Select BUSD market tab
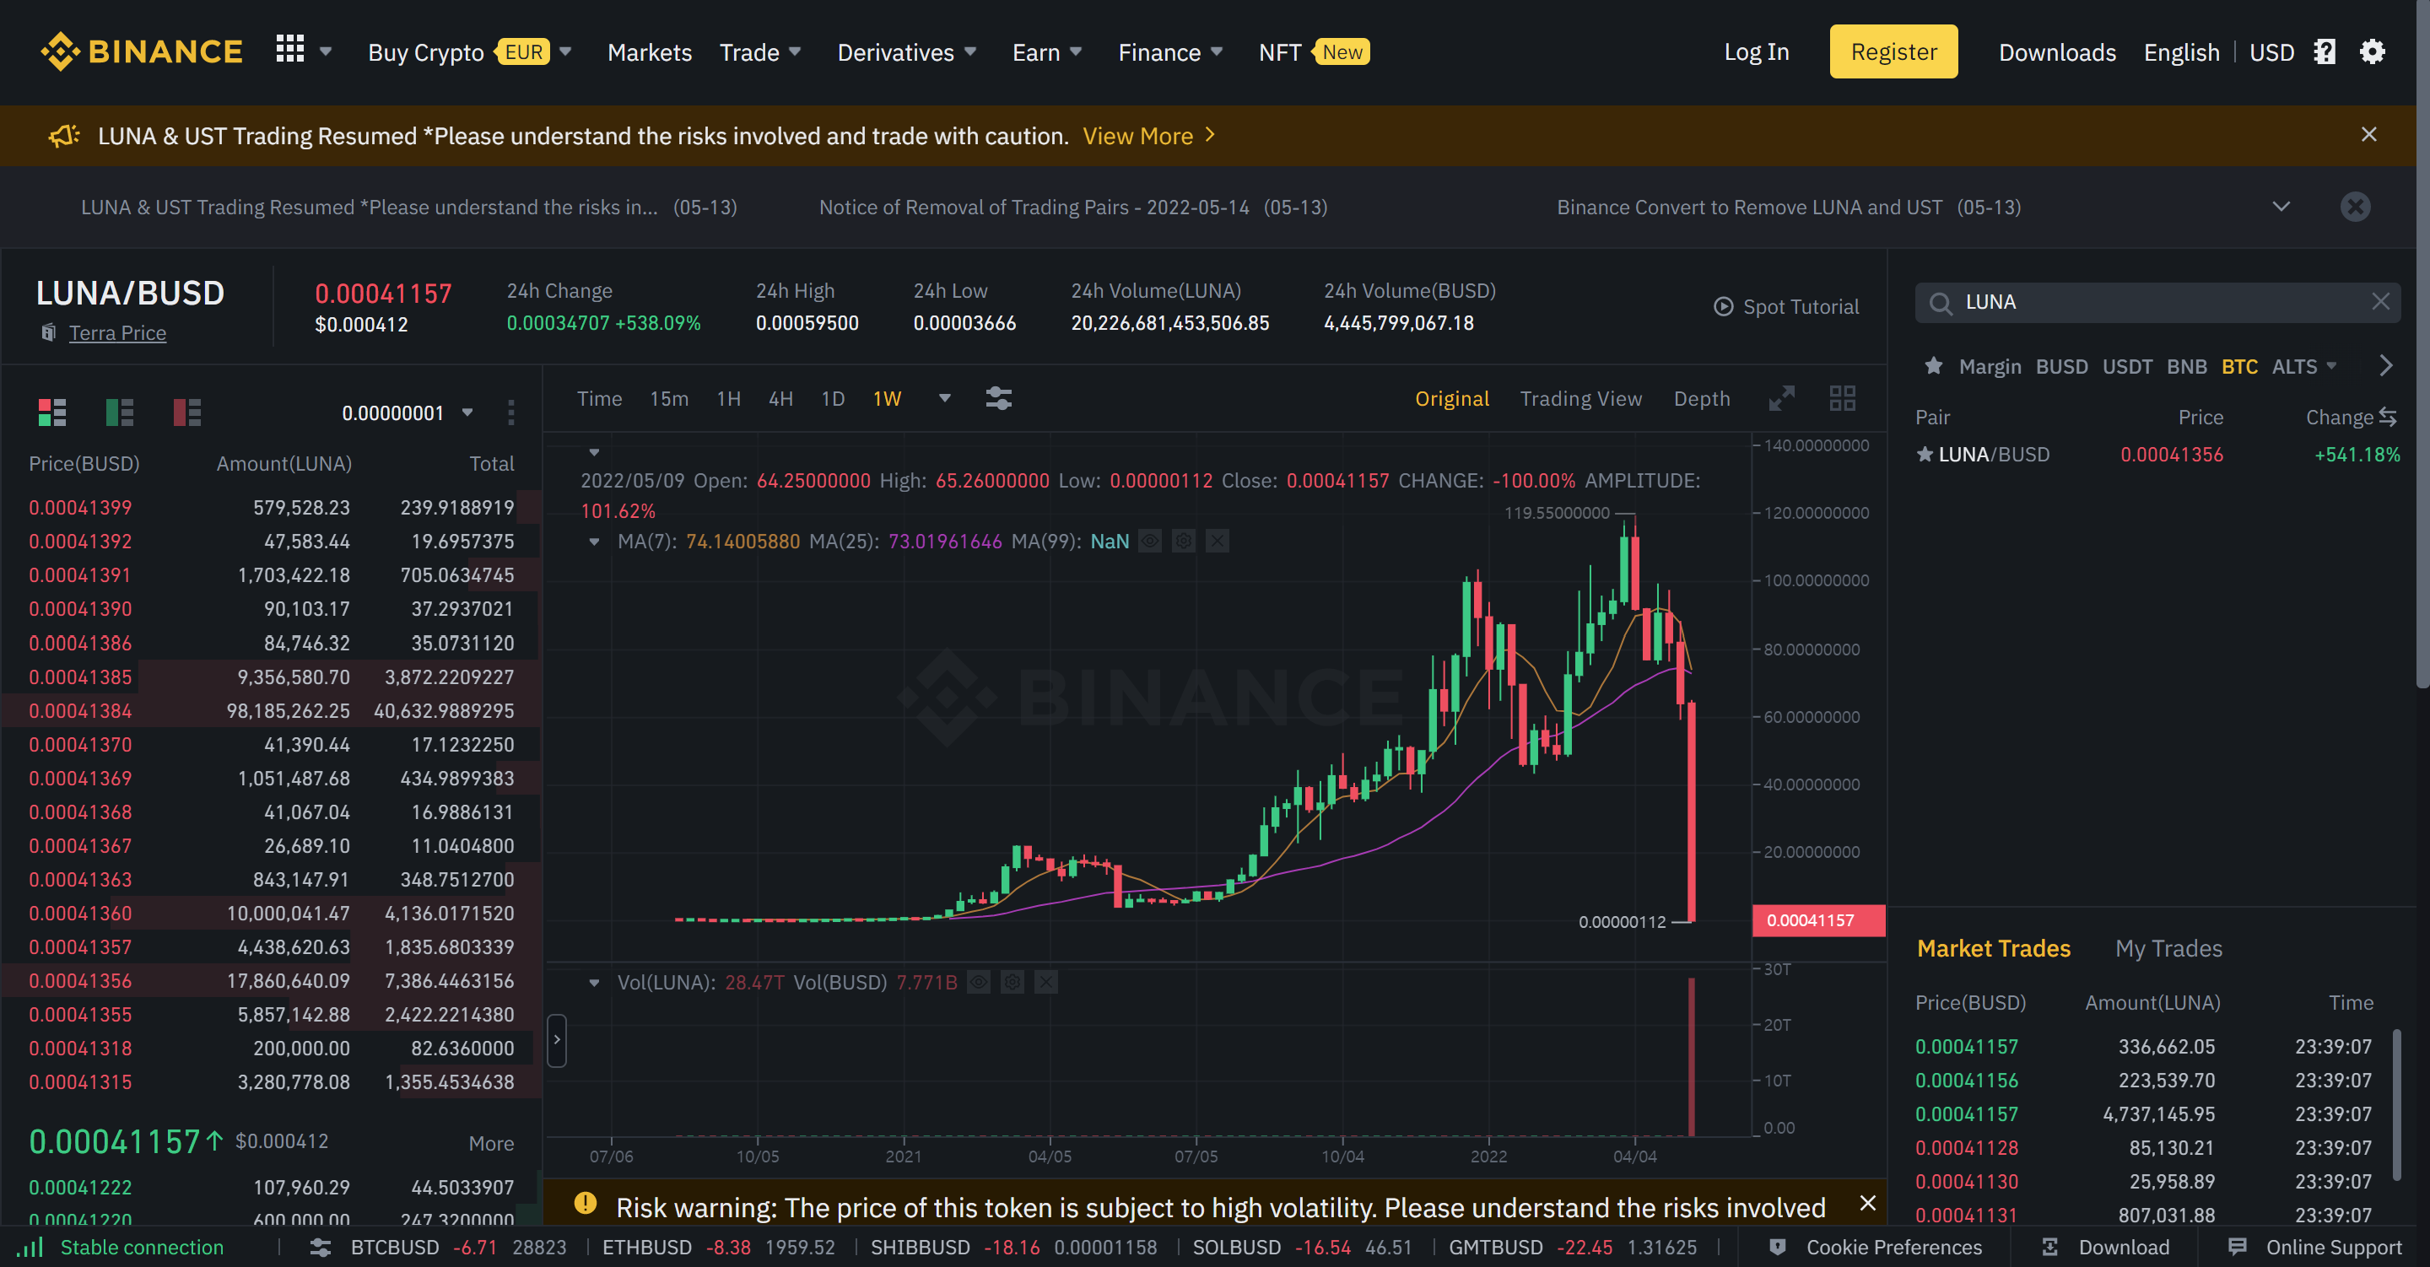The image size is (2430, 1267). point(2062,366)
